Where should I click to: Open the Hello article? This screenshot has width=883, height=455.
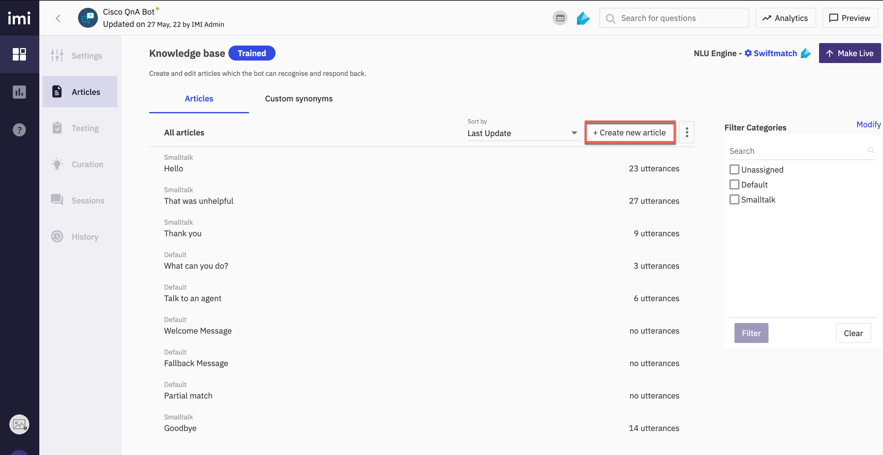click(422, 164)
